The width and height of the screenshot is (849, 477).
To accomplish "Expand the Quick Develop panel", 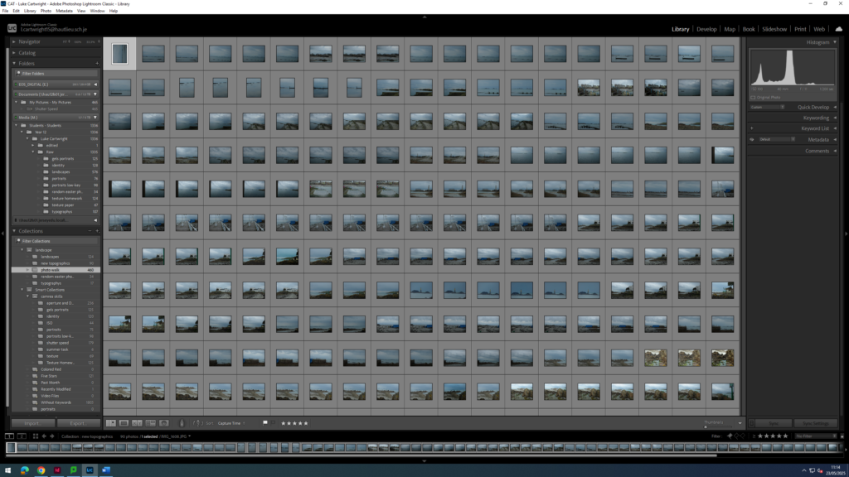I will pyautogui.click(x=835, y=107).
